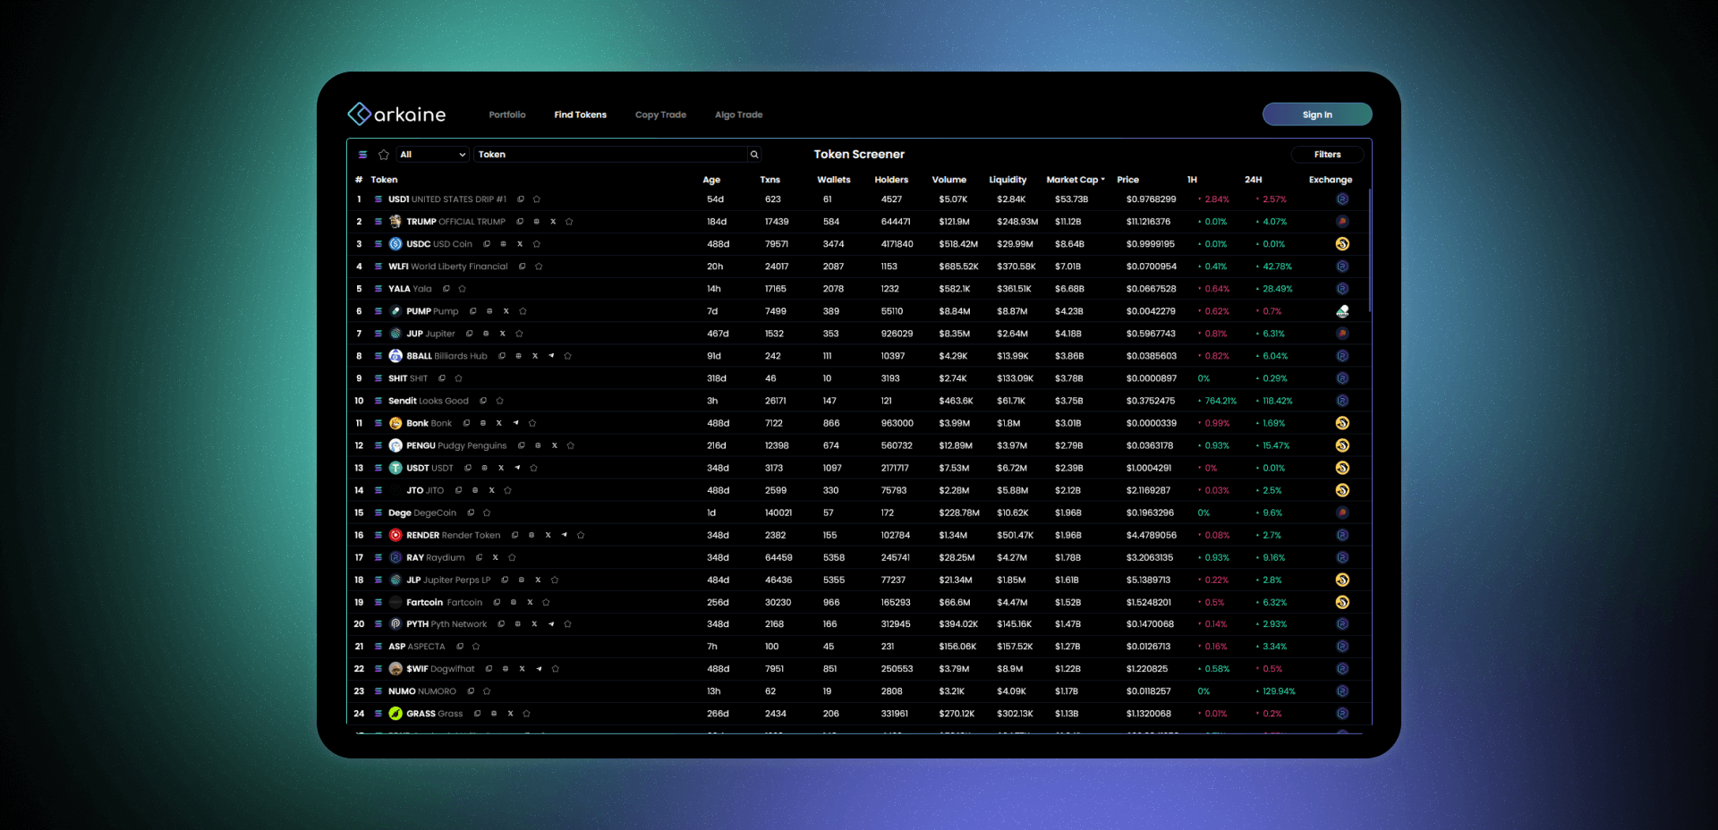Click the TRUMP token logo
This screenshot has width=1718, height=830.
point(395,222)
